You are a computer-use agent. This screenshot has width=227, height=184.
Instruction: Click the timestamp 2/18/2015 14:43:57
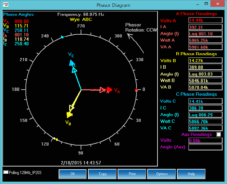(x=81, y=163)
